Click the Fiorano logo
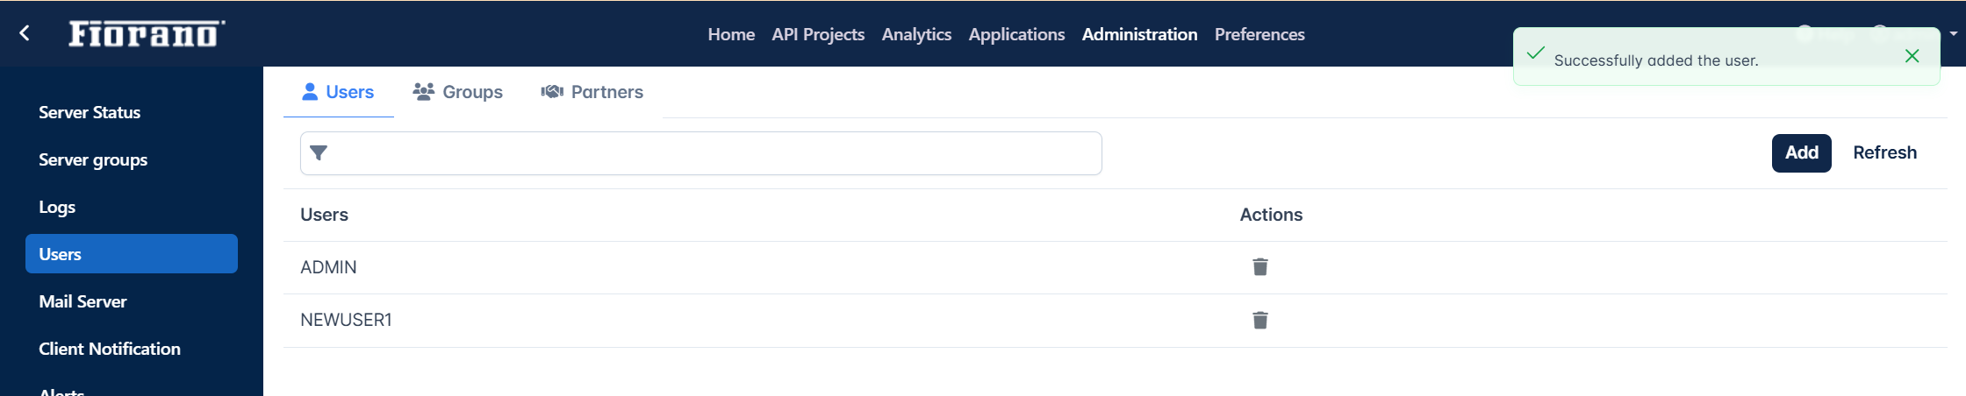Viewport: 1966px width, 396px height. (147, 33)
